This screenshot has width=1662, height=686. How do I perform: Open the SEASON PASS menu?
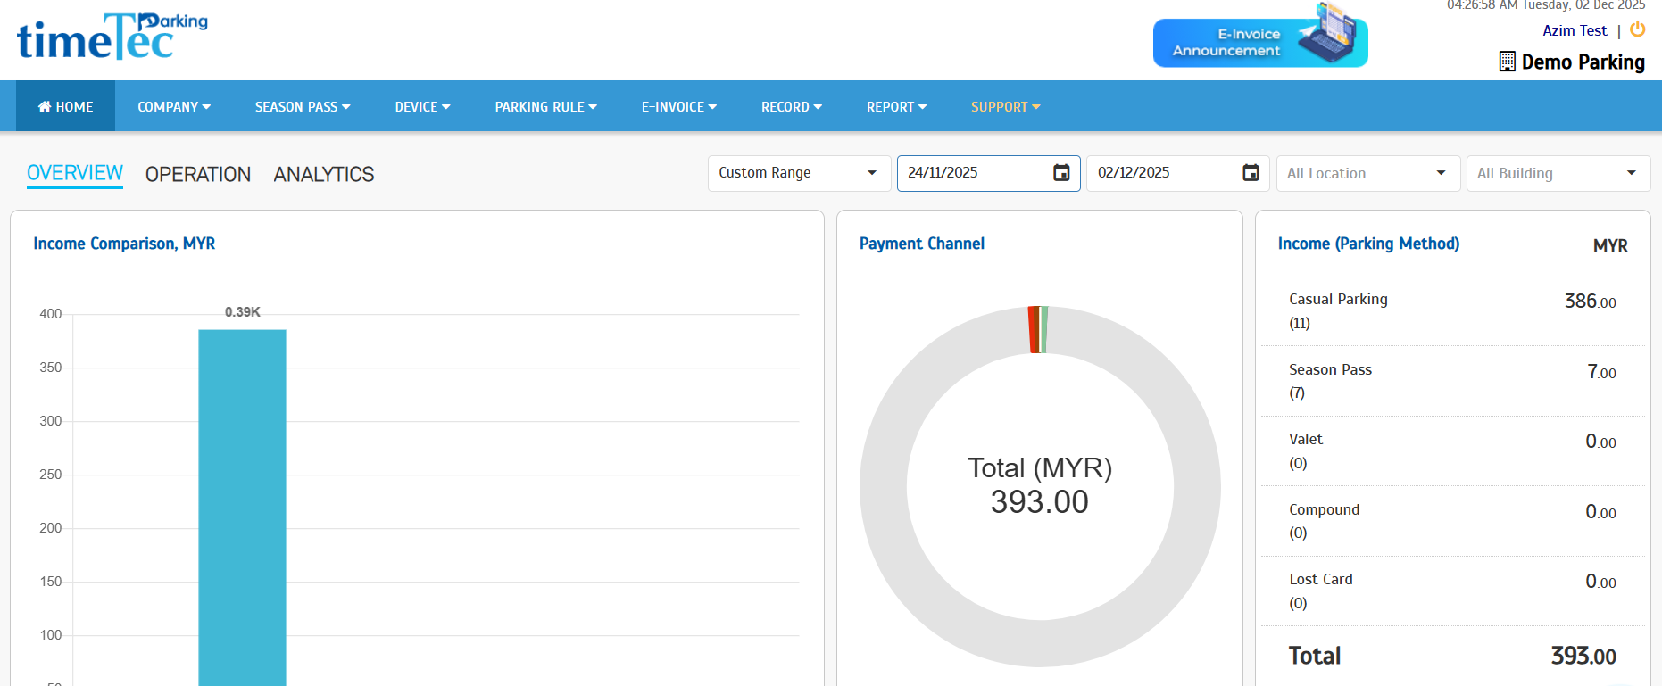click(x=302, y=106)
